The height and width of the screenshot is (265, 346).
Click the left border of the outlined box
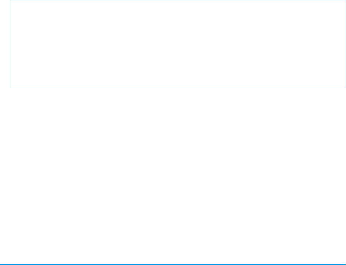pos(10,44)
